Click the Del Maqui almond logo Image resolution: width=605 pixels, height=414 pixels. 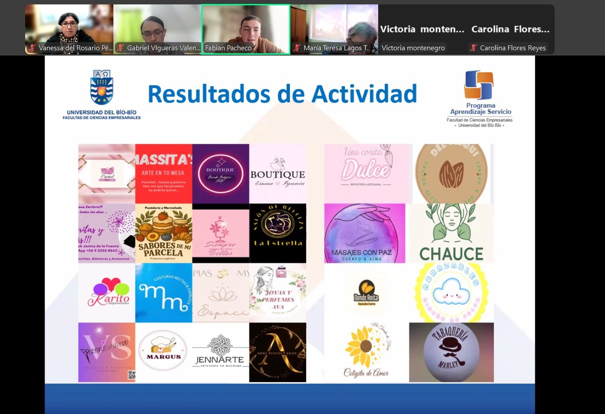(x=451, y=174)
